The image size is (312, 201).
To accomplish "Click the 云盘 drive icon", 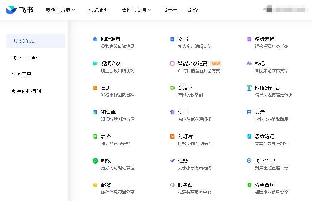I will click(249, 112).
